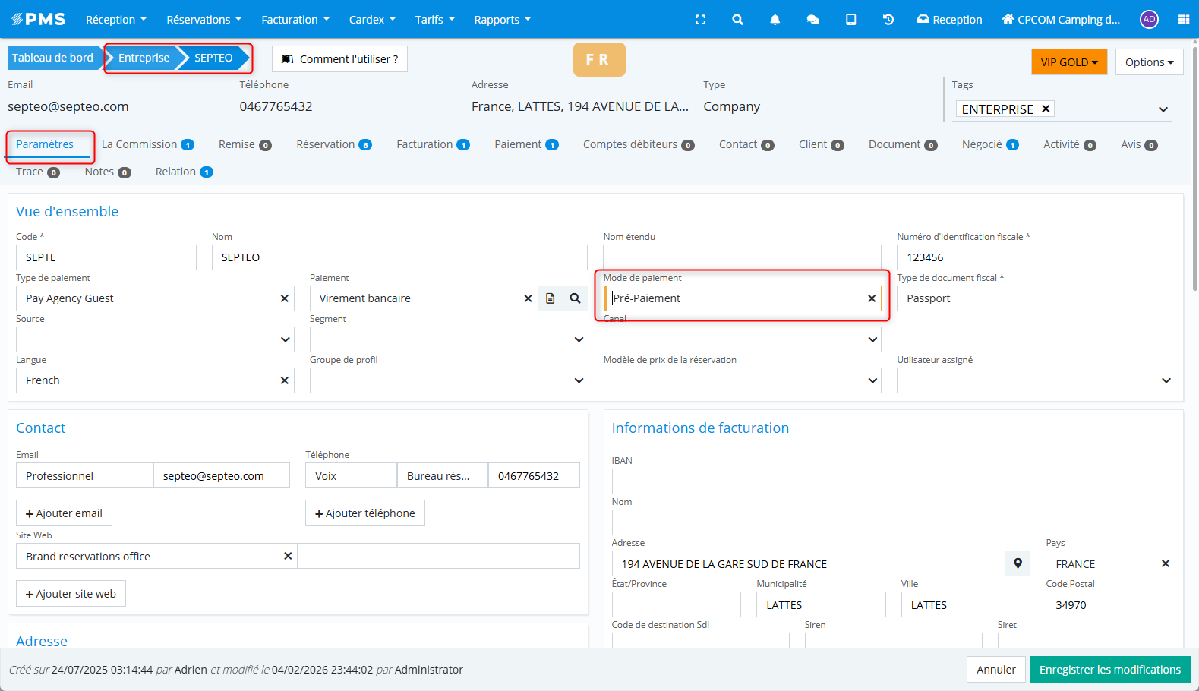
Task: Open the notifications bell
Action: (775, 20)
